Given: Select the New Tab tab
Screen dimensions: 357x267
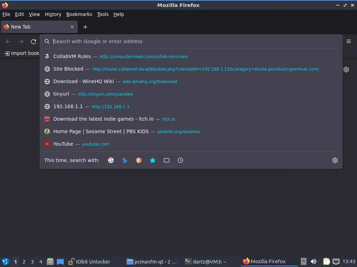Looking at the screenshot, I should tap(39, 27).
